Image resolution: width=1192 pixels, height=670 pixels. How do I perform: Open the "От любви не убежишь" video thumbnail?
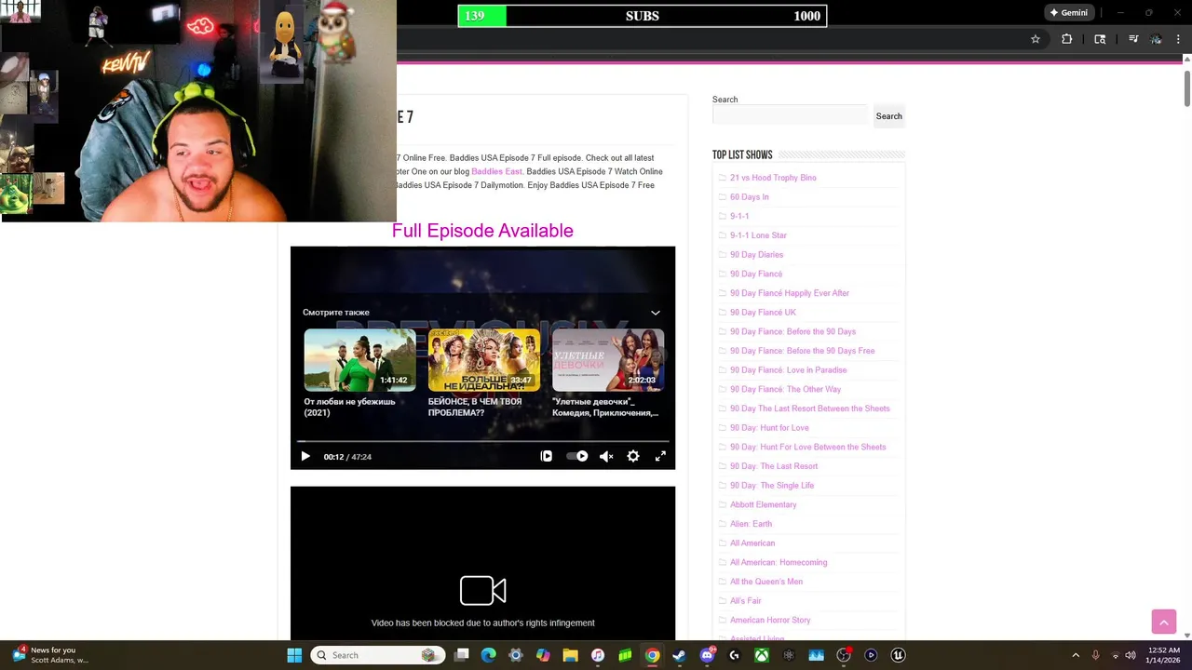tap(359, 360)
